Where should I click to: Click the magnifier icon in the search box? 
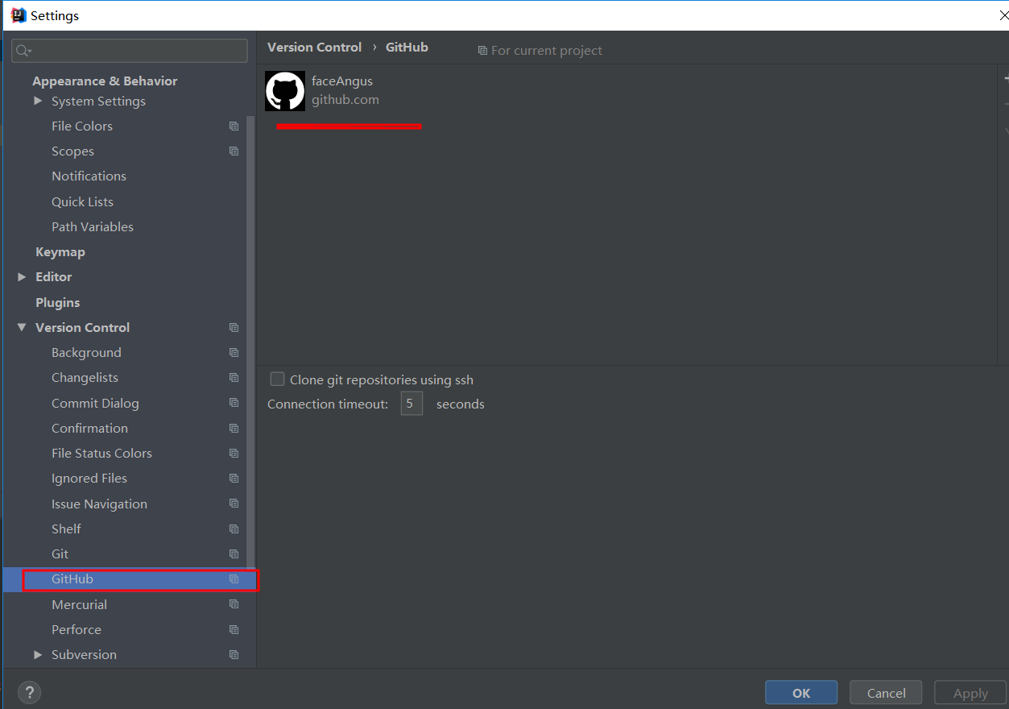pos(23,51)
